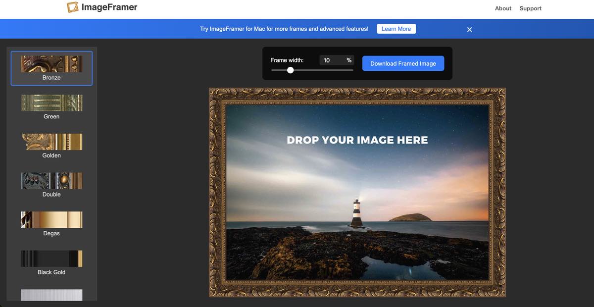Screen dimensions: 594x307
Task: Click the Learn More button
Action: coord(396,29)
